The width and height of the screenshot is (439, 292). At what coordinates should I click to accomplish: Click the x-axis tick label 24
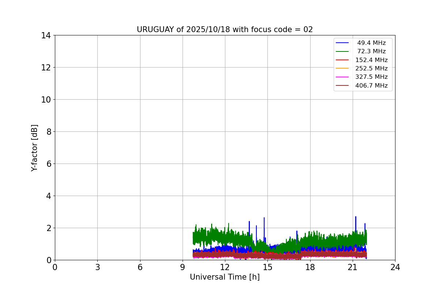[395, 267]
